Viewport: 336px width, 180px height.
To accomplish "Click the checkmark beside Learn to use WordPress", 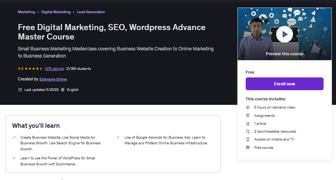I will 14,158.
